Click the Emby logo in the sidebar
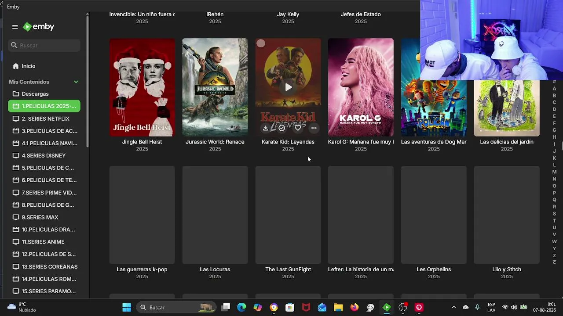Viewport: 563px width, 316px height. coord(39,27)
